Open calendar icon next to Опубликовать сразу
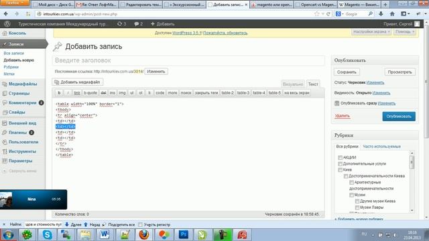The width and height of the screenshot is (429, 241). click(336, 103)
